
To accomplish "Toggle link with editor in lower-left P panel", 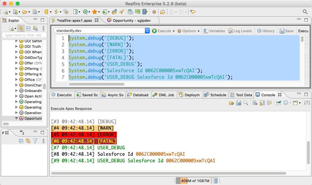I will [28, 141].
